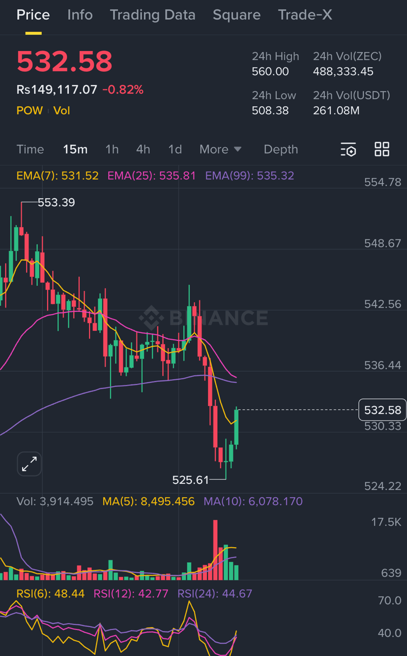Viewport: 407px width, 656px height.
Task: Select the Time chart interval
Action: pos(30,149)
